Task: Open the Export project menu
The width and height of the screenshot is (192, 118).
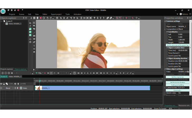Action: pyautogui.click(x=56, y=14)
